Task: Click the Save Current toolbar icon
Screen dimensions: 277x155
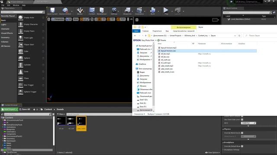Action: coord(52,11)
